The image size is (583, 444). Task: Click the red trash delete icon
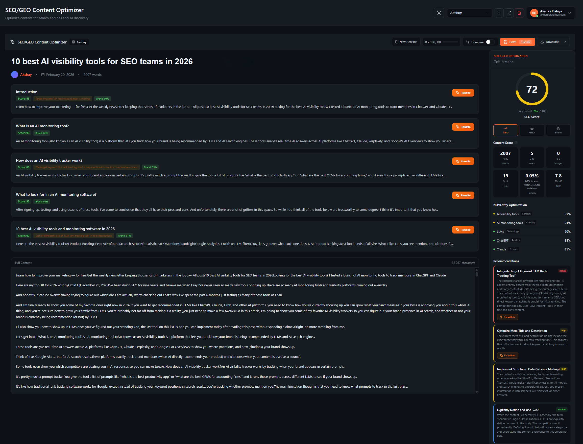[519, 13]
